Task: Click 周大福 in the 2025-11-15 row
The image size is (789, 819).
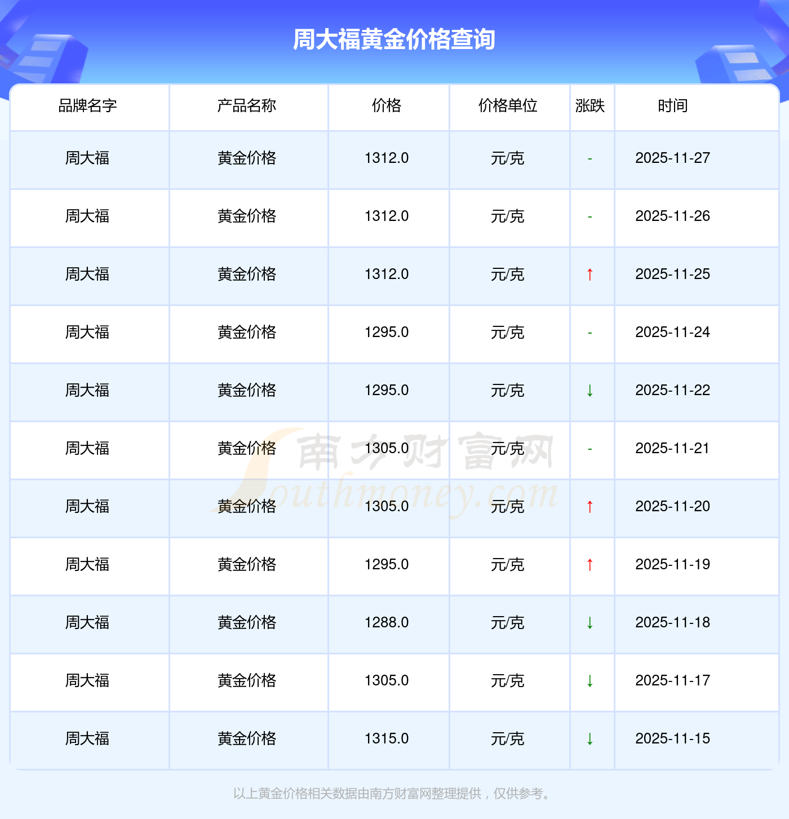Action: pyautogui.click(x=88, y=739)
